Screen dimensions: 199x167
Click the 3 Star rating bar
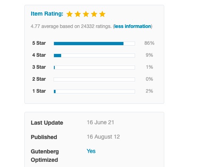point(94,68)
